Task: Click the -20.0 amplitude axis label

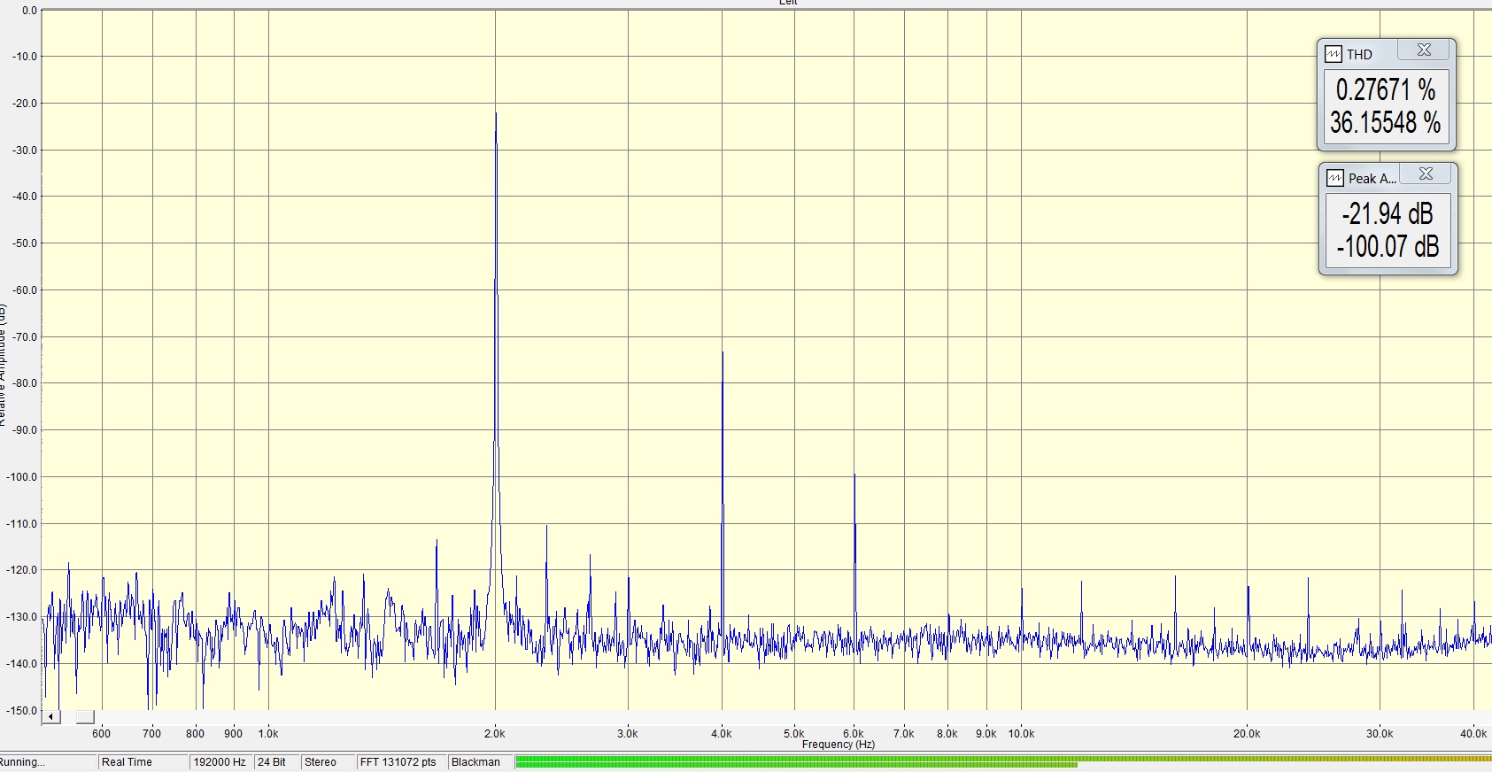Action: coord(25,104)
